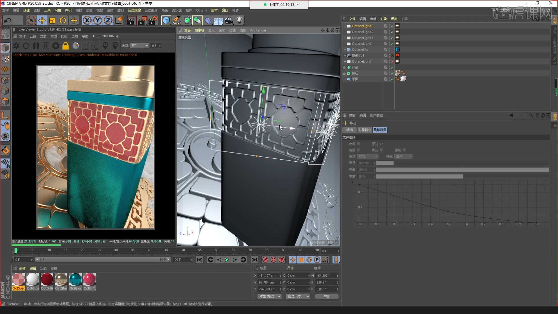Restart render in Live Viewer

tap(26, 46)
